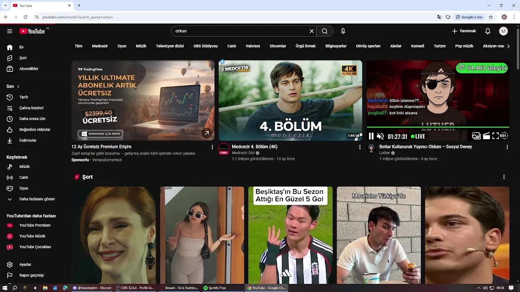Click the preview's progress bar
520x292 pixels.
438,127
